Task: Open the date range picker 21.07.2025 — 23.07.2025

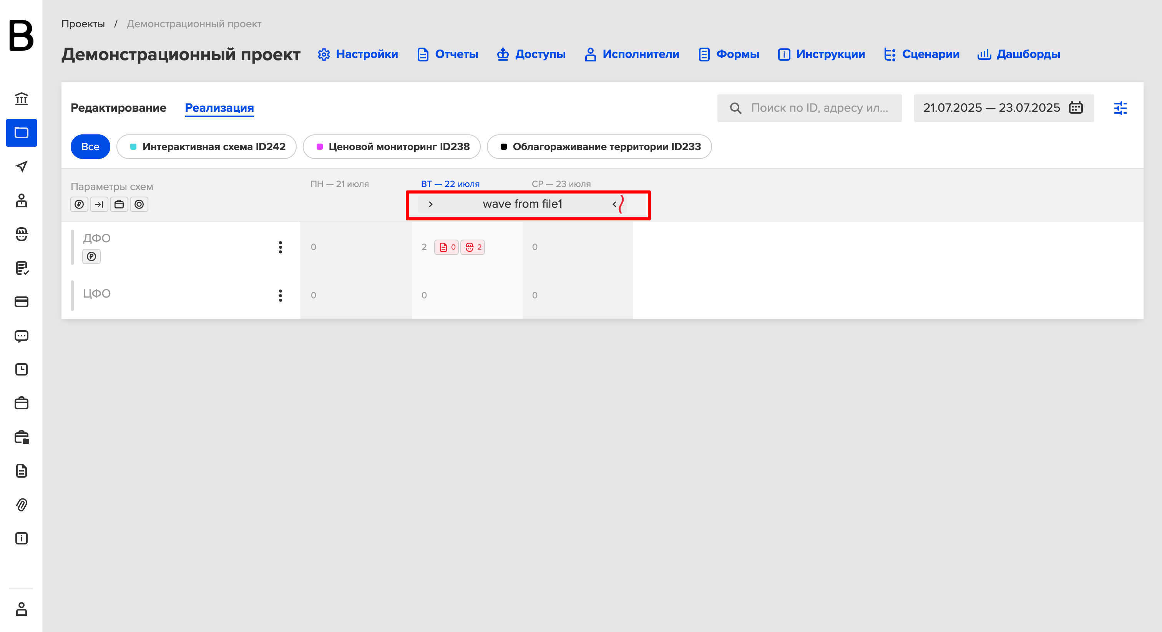Action: click(1004, 108)
